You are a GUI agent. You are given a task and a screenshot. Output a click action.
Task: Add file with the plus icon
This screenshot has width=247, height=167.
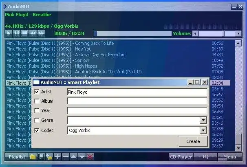[57, 157]
